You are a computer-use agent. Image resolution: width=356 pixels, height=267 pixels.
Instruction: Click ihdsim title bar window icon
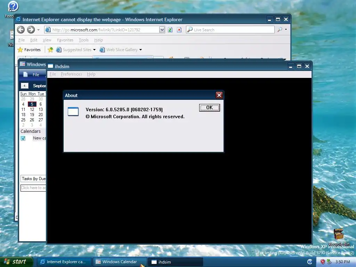(50, 66)
